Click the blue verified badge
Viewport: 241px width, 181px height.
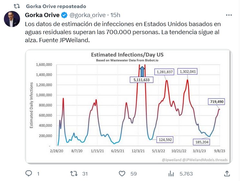coord(64,15)
